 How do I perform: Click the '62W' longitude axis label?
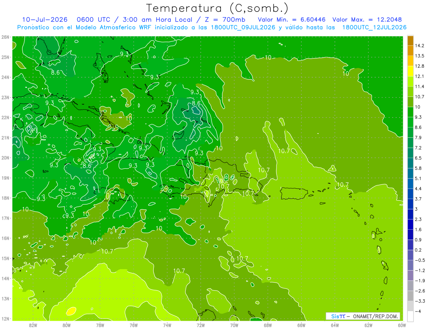(x=368, y=325)
